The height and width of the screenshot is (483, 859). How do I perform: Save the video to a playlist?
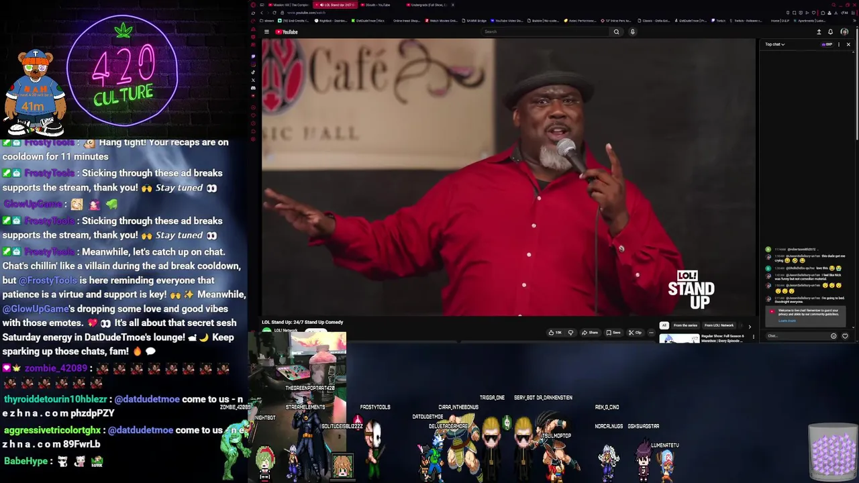click(x=613, y=333)
